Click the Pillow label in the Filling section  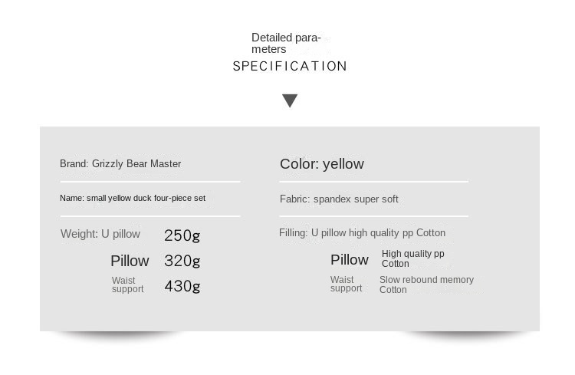pos(350,260)
